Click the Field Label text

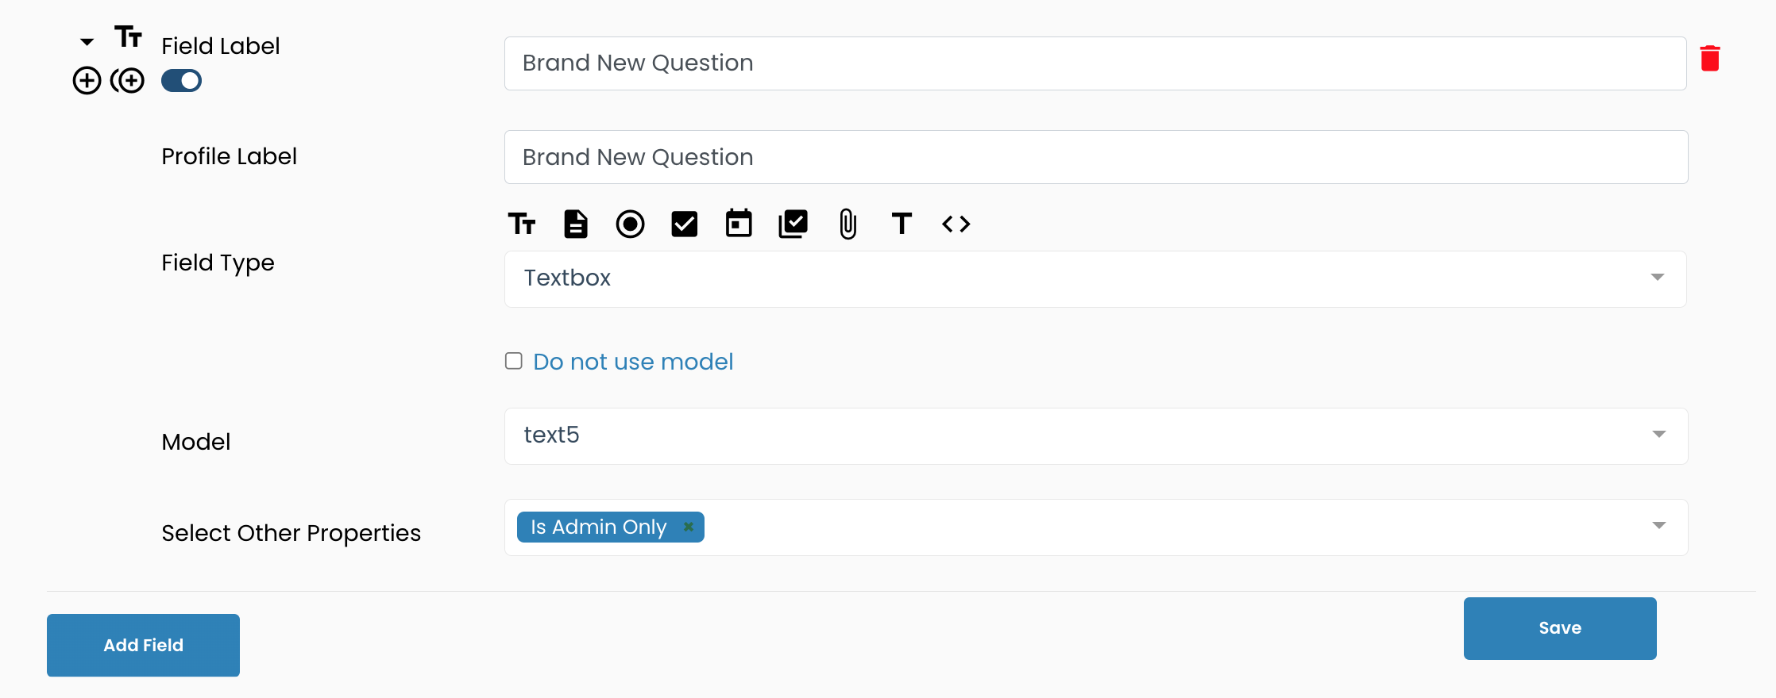221,46
